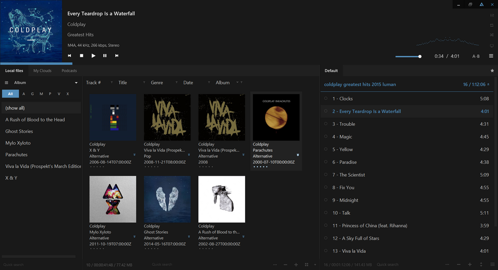Select the Default playlist tab
Image resolution: width=498 pixels, height=270 pixels.
[331, 71]
